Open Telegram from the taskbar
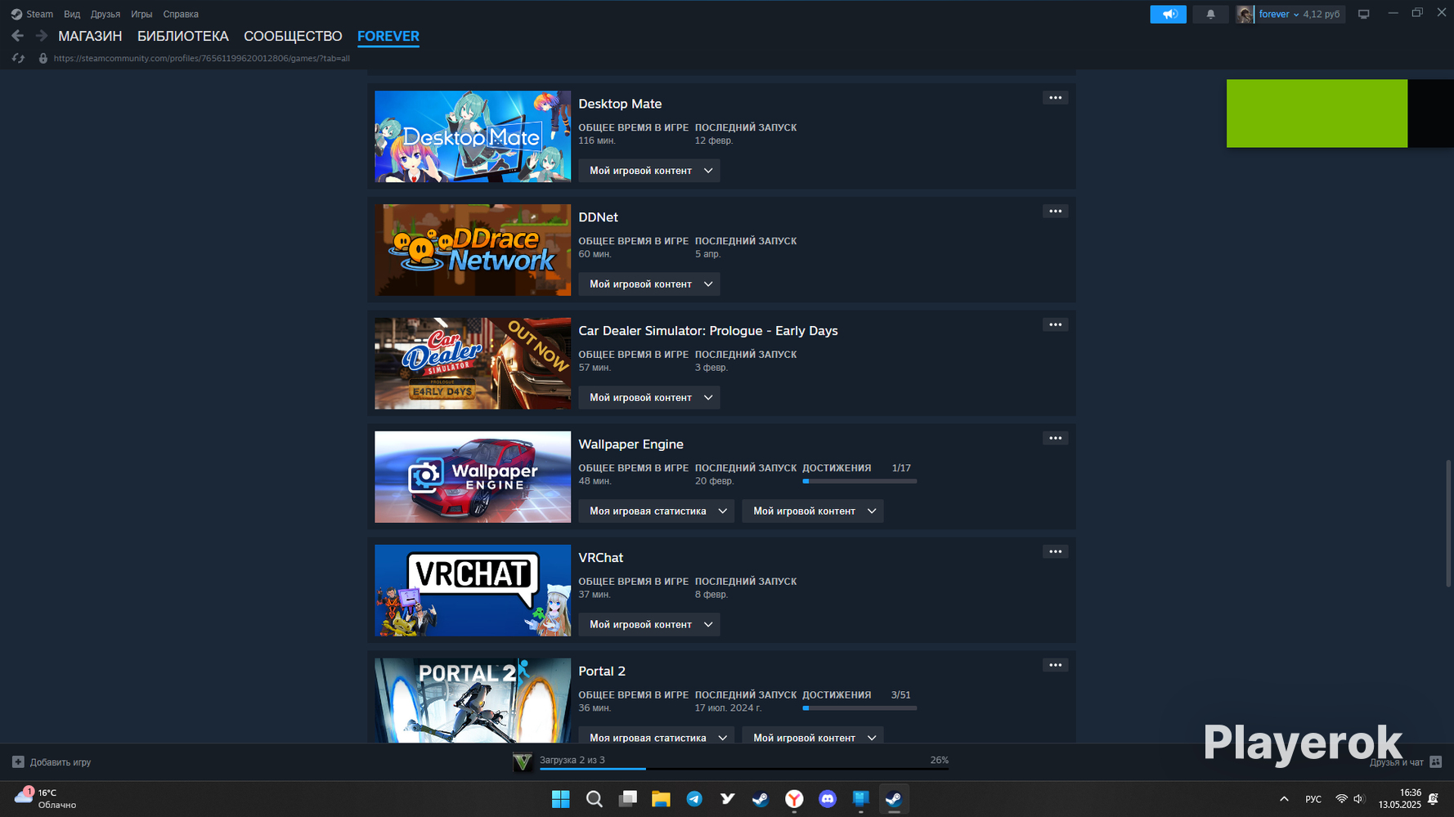Image resolution: width=1454 pixels, height=817 pixels. point(694,799)
